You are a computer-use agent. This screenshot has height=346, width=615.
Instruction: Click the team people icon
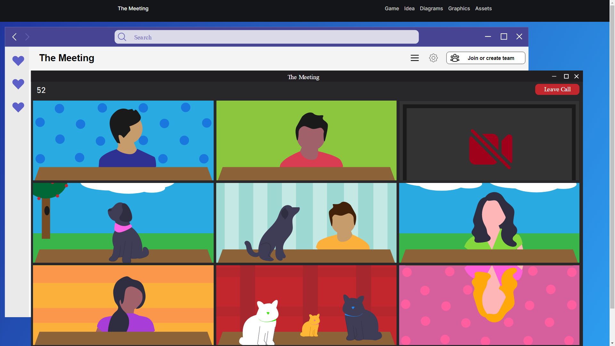pyautogui.click(x=455, y=58)
